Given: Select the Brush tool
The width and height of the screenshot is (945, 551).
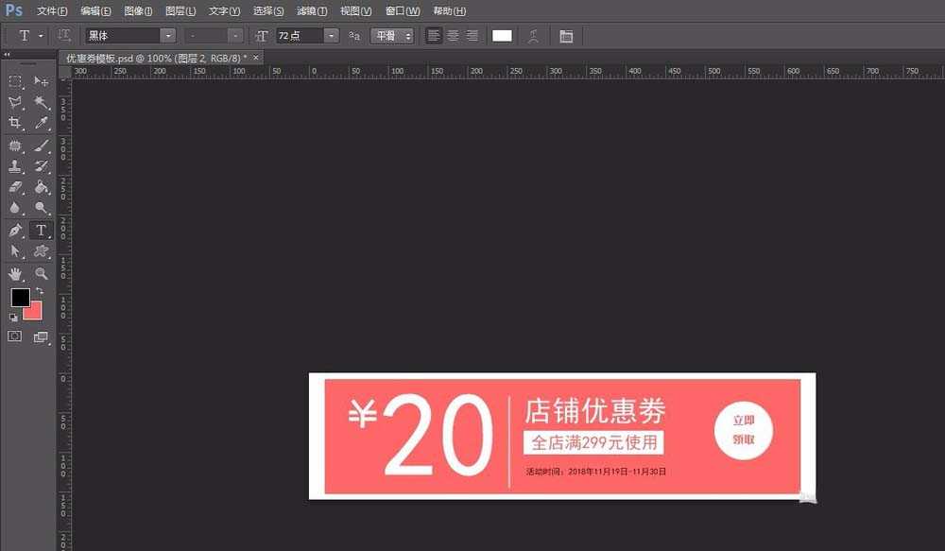Looking at the screenshot, I should pyautogui.click(x=41, y=146).
